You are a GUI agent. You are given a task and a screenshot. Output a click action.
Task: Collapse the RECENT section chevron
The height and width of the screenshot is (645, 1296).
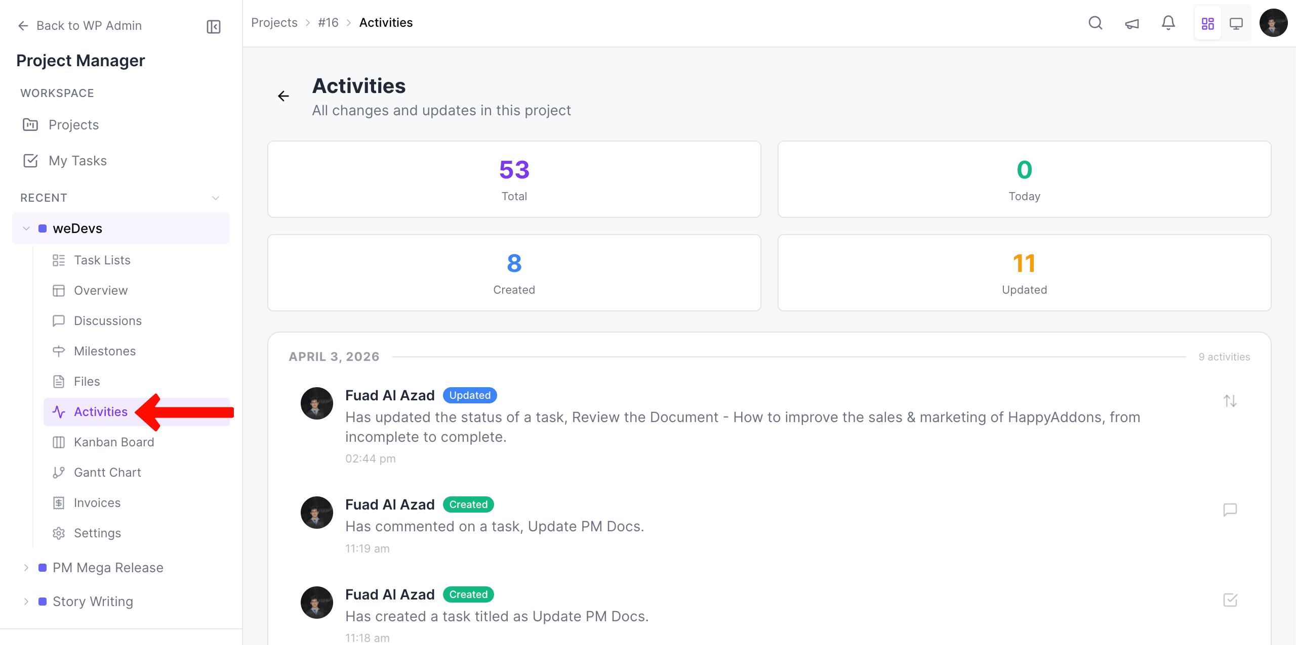[216, 198]
